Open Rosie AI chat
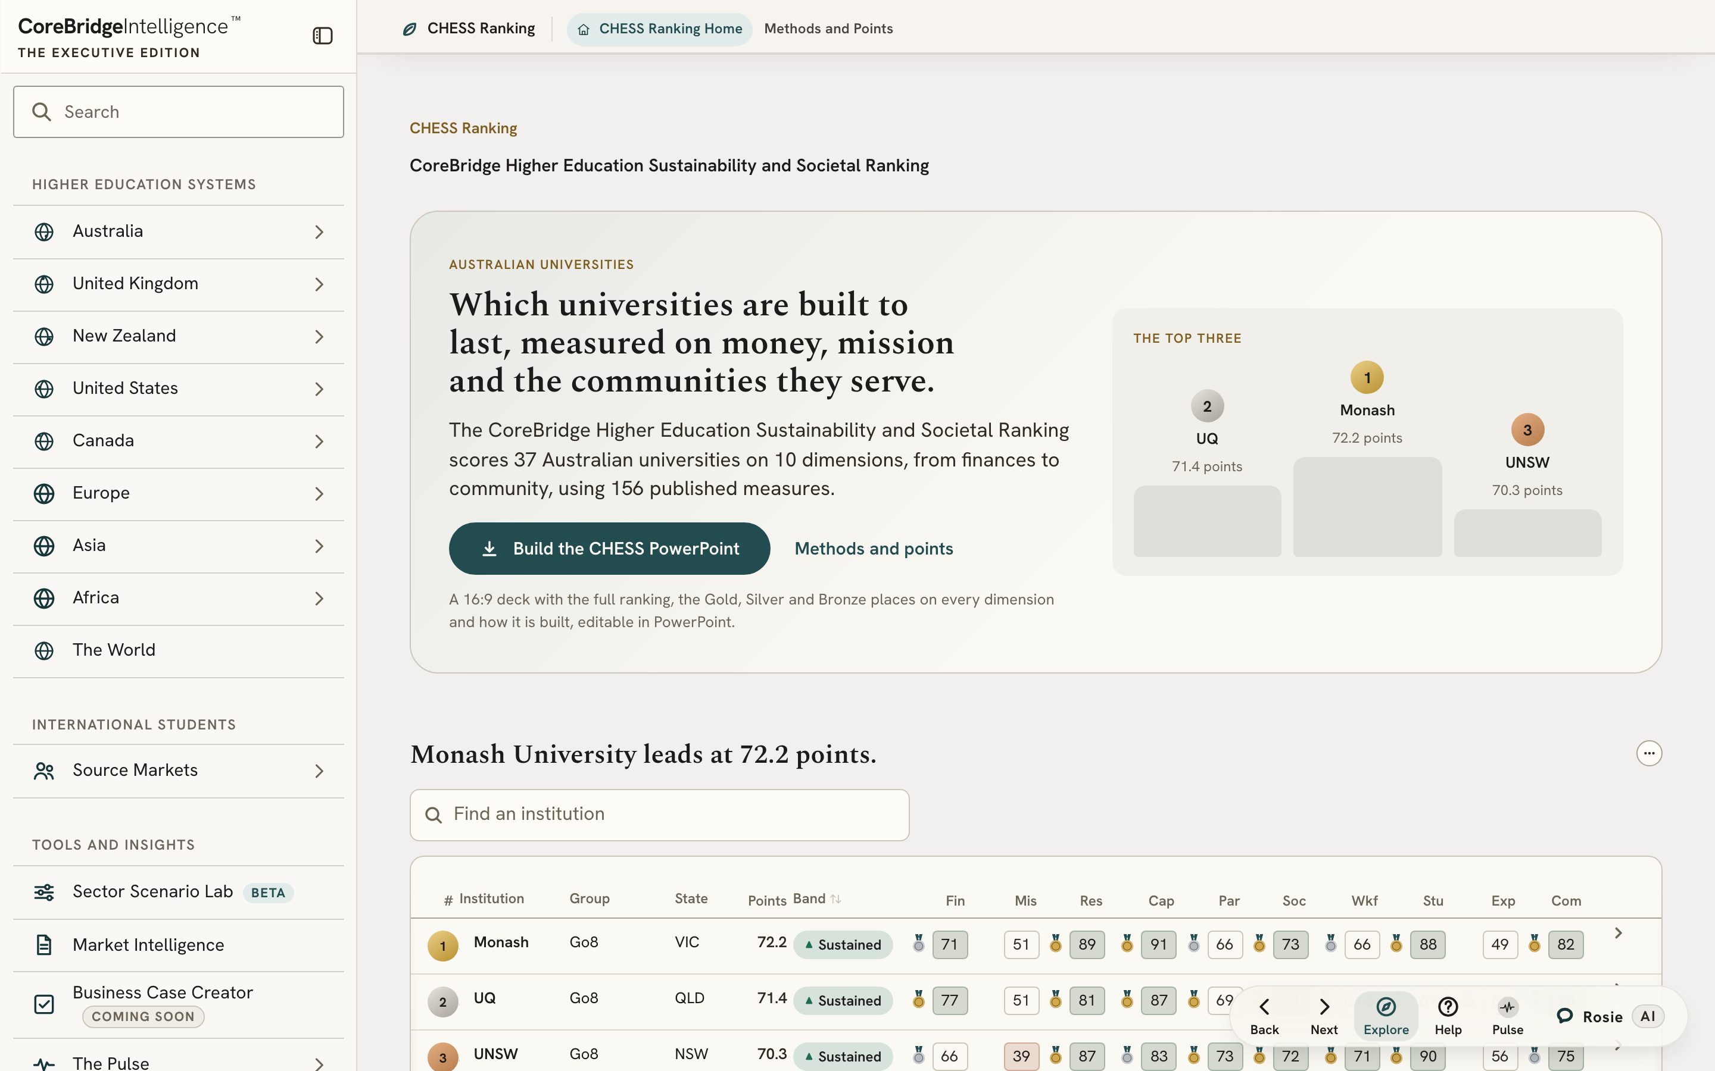Image resolution: width=1715 pixels, height=1071 pixels. click(x=1610, y=1016)
